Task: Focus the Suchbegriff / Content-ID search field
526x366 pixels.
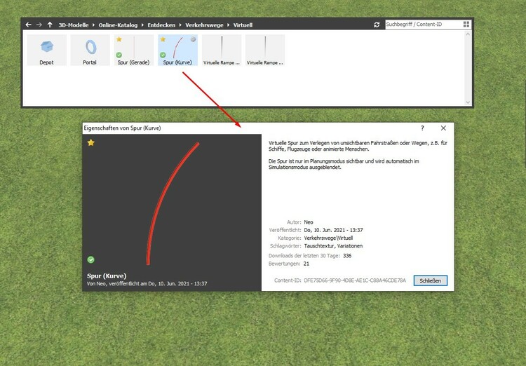Action: click(x=424, y=24)
